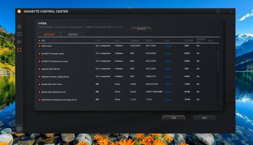Toggle GIGABYTE Storage Library checkbox

(x=39, y=54)
